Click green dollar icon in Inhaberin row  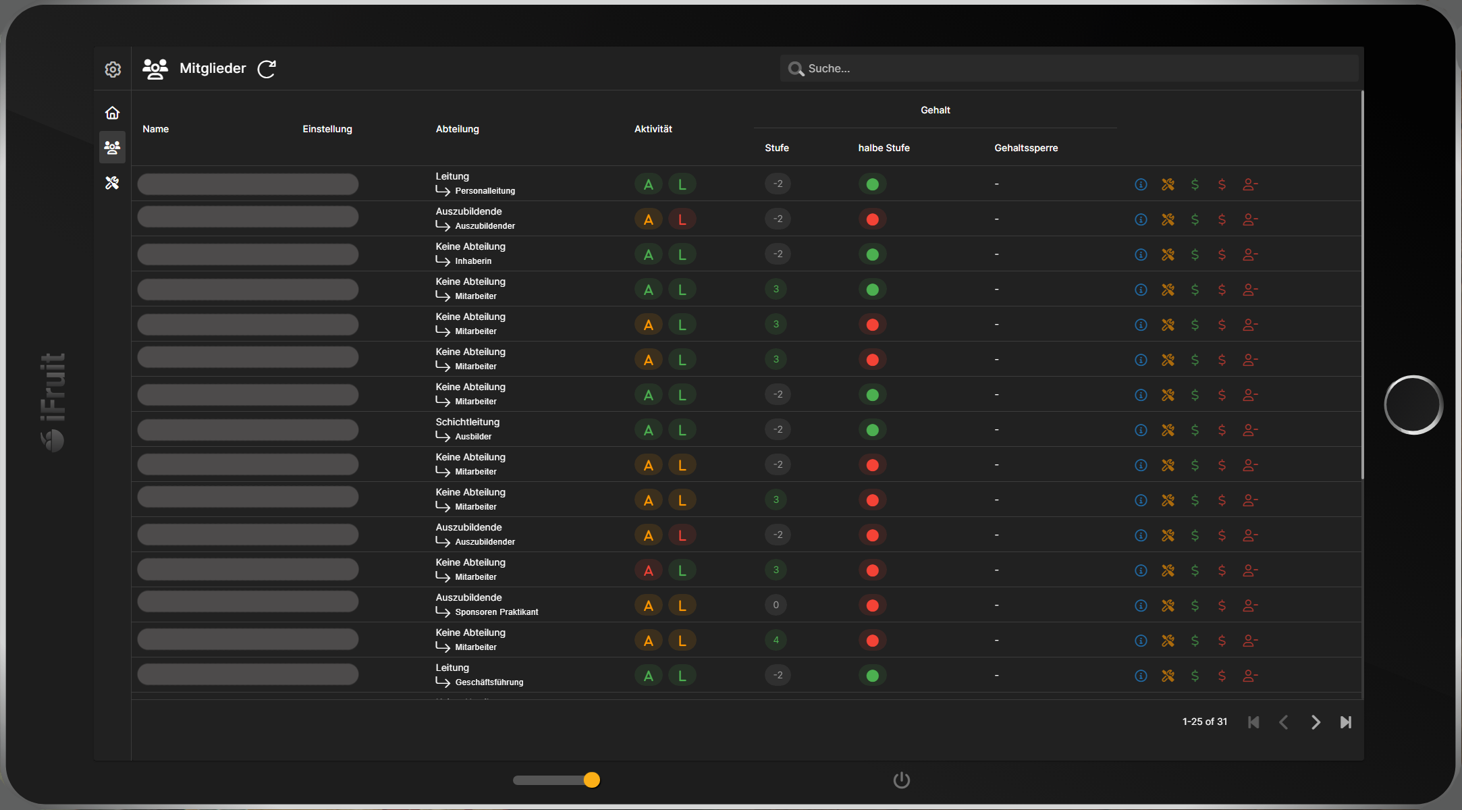point(1195,254)
